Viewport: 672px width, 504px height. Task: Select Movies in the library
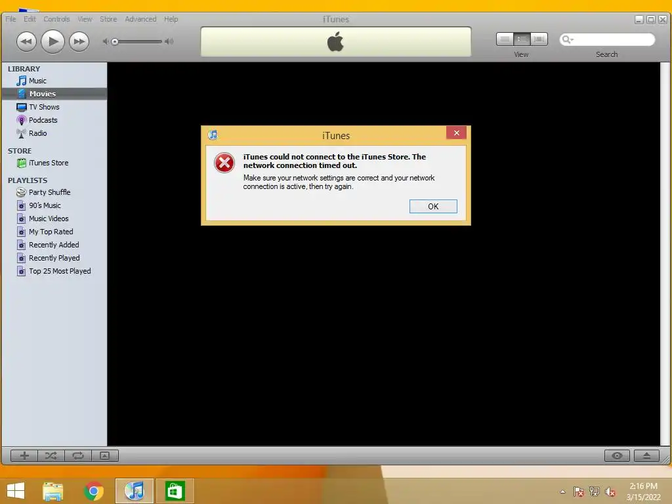[x=54, y=94]
